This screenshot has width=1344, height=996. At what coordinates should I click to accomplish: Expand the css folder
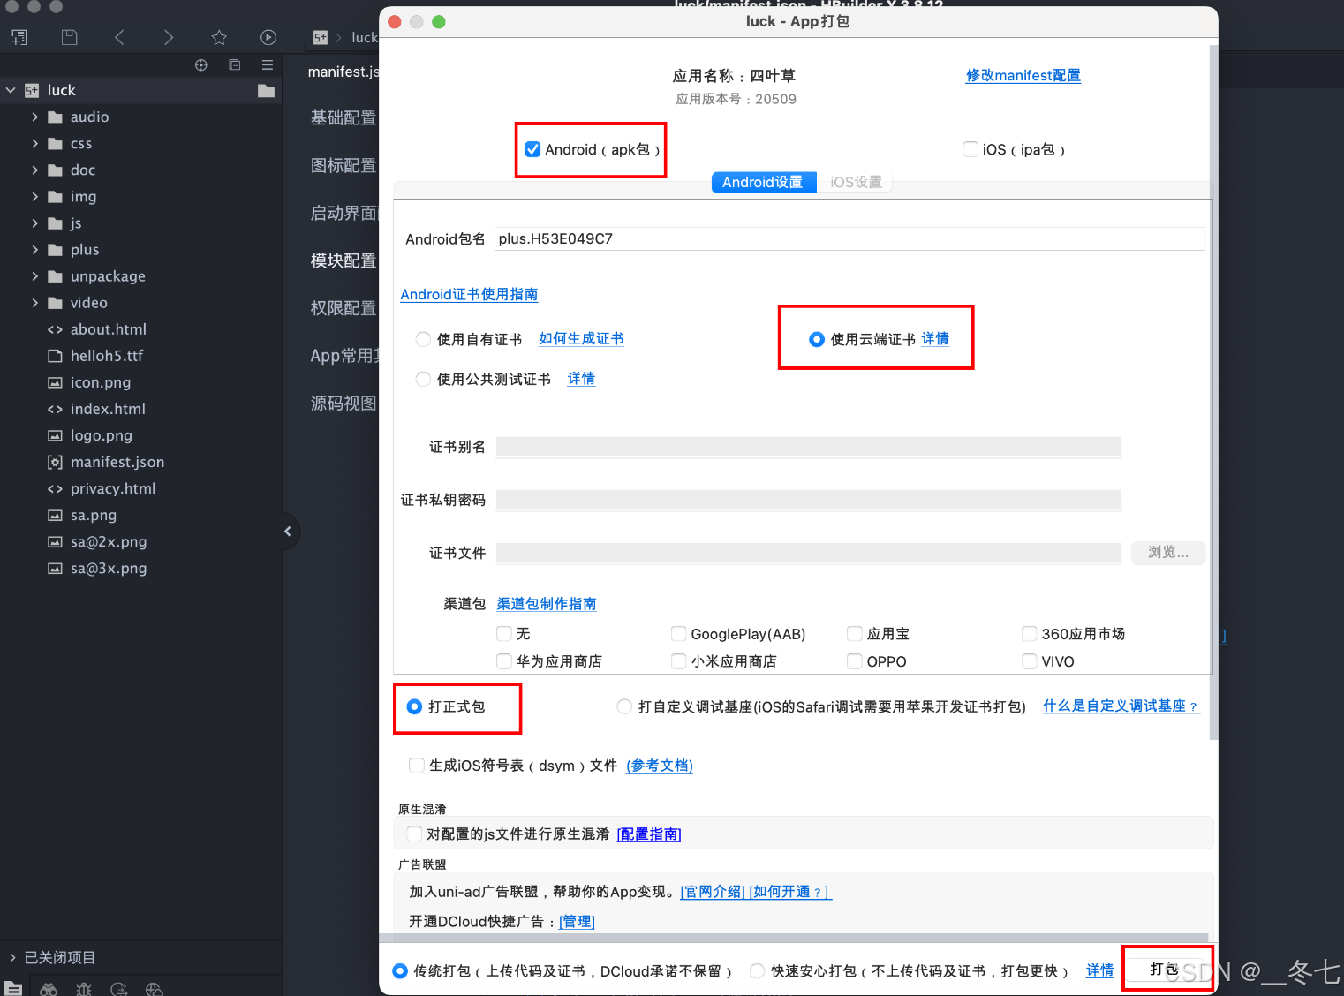click(x=35, y=143)
